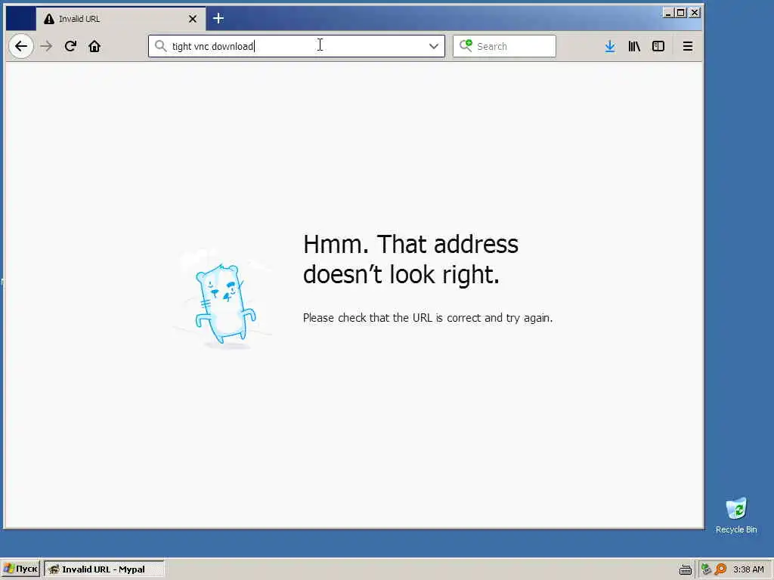Click the blue hamster error illustration
Viewport: 774px width, 580px height.
224,302
